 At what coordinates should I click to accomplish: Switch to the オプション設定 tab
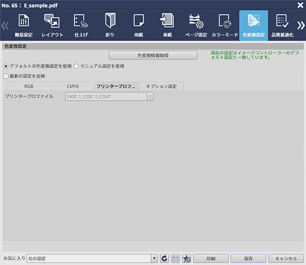[x=162, y=86]
